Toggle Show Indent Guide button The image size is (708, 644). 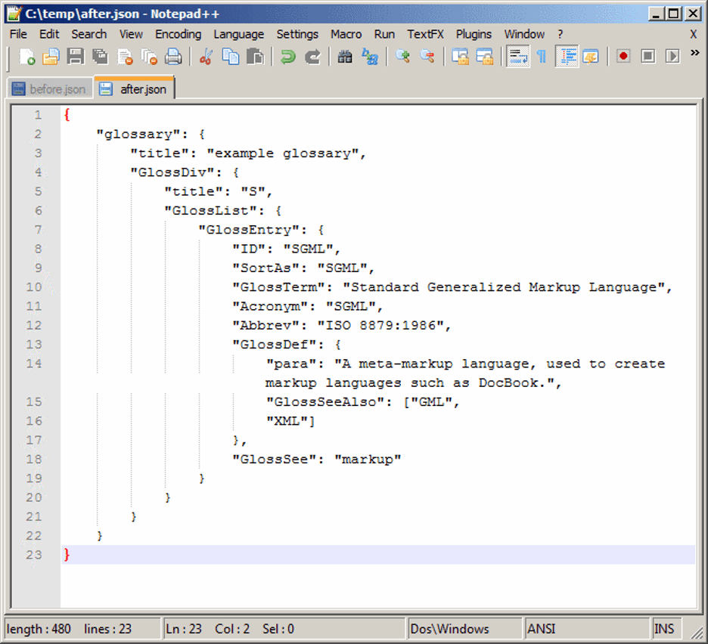(567, 57)
